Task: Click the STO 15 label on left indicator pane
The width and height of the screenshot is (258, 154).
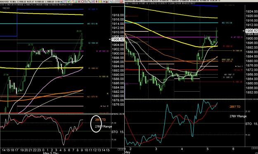Action: tap(118, 132)
